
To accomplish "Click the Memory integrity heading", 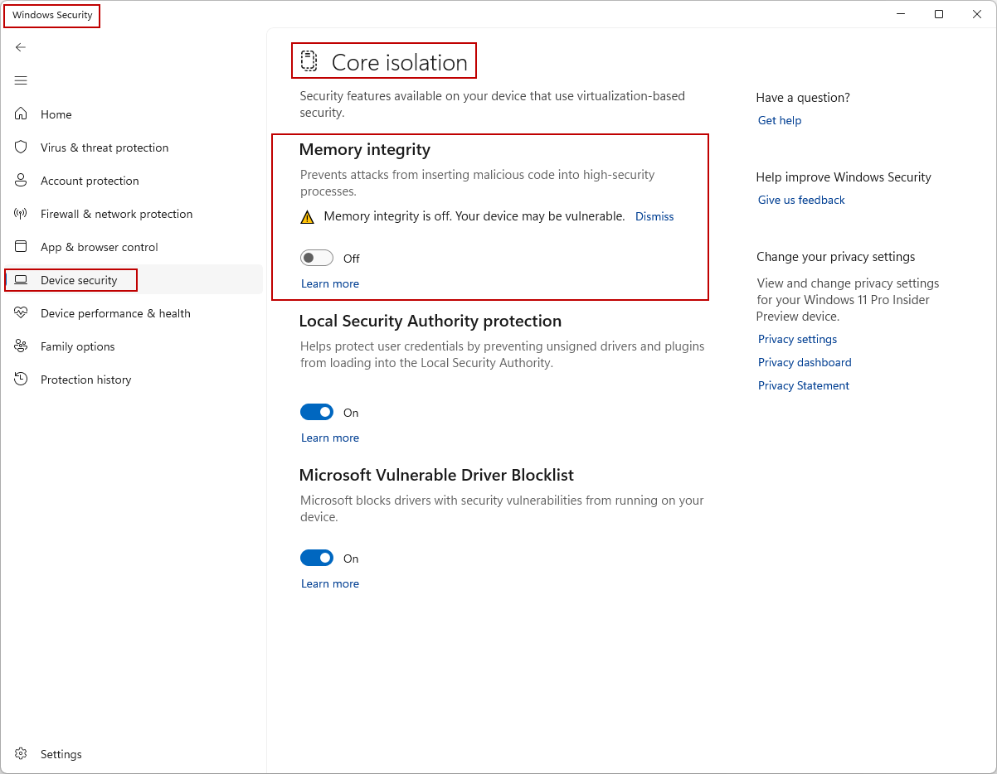I will point(365,150).
